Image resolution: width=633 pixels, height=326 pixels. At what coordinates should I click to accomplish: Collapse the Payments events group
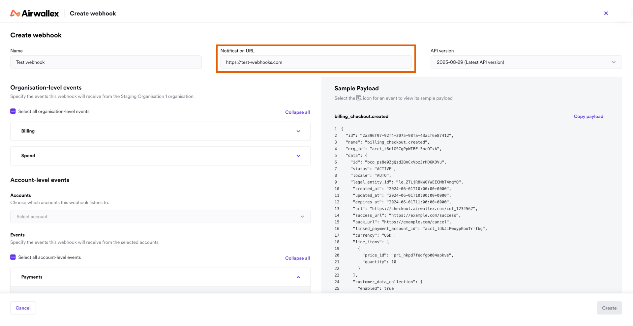click(x=160, y=277)
